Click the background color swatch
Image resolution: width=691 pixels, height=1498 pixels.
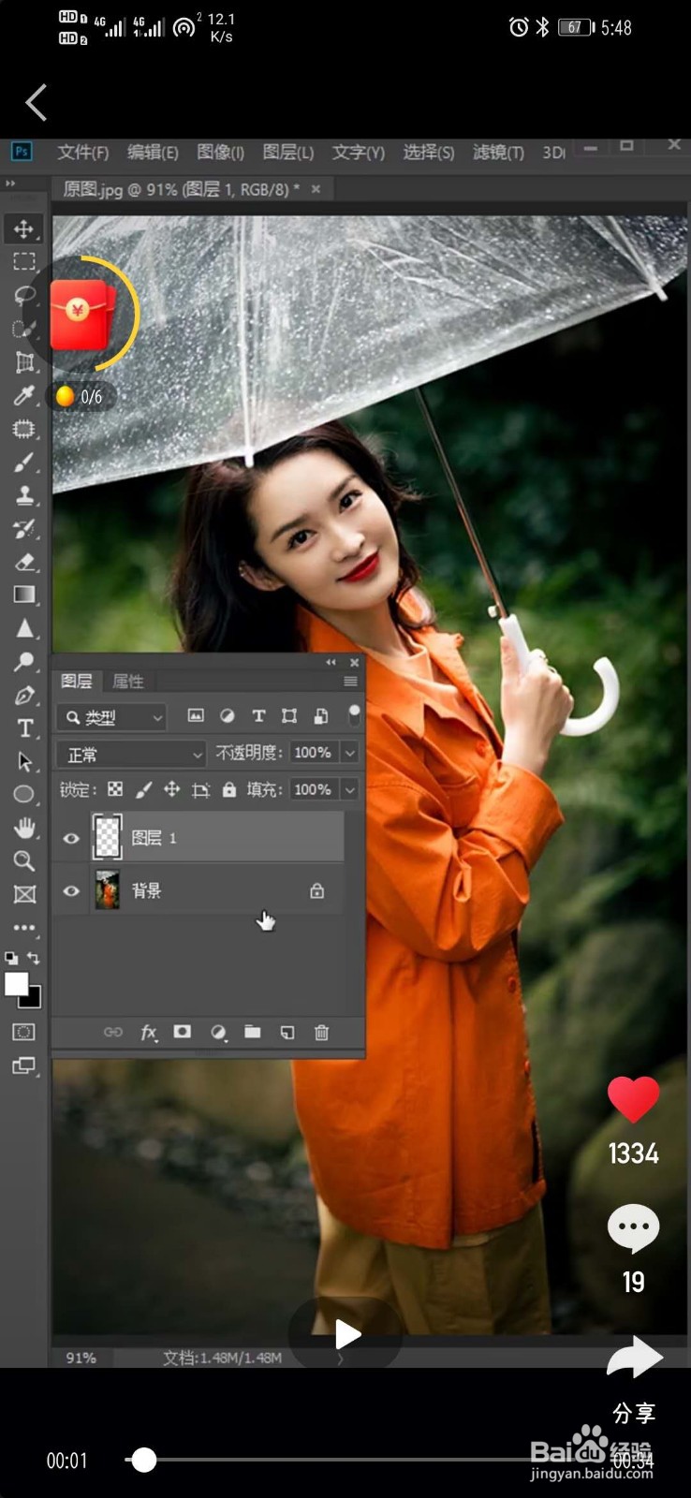pyautogui.click(x=34, y=1000)
